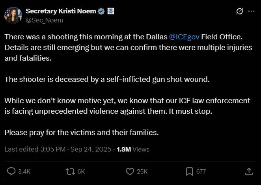The image size is (261, 185).
Task: Open the Grok explain-post icon
Action: click(239, 11)
